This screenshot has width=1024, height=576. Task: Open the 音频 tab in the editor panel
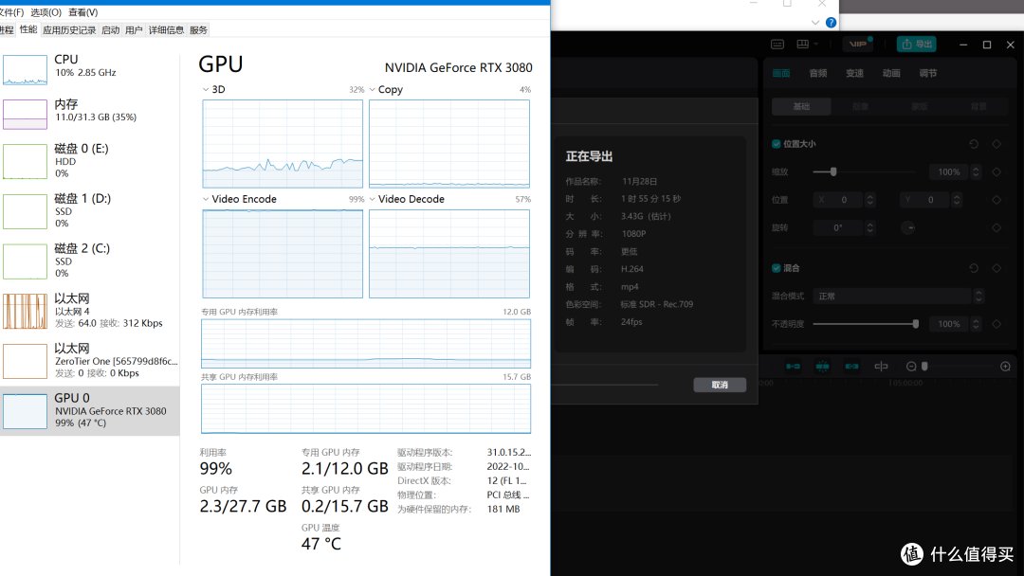(818, 73)
